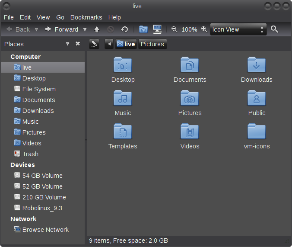Go up to the parent folder

click(97, 29)
